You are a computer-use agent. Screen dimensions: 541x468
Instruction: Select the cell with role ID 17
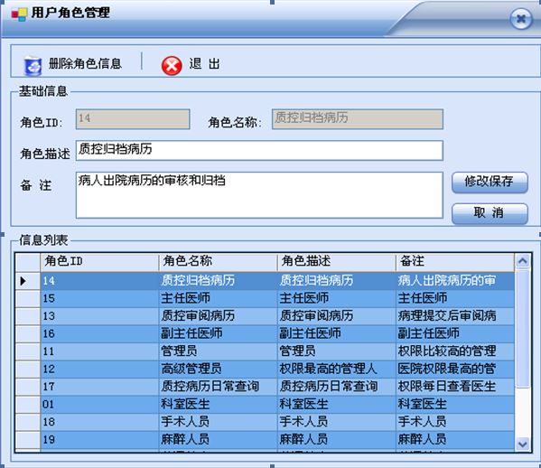pos(99,387)
